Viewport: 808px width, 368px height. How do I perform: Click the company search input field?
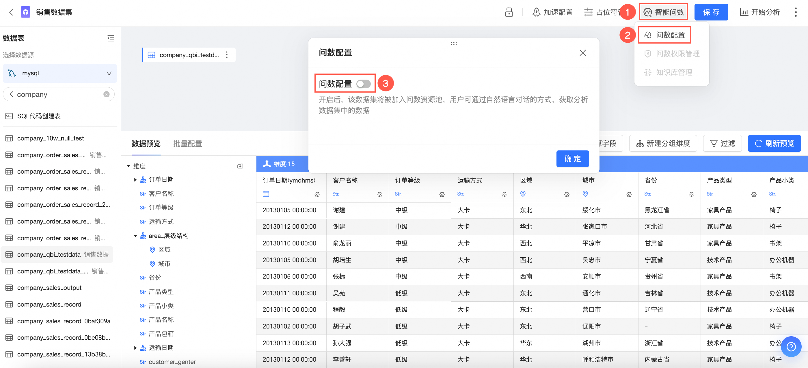pos(58,94)
